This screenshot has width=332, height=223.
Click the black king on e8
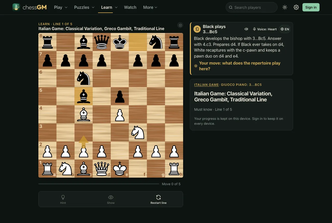120,42
